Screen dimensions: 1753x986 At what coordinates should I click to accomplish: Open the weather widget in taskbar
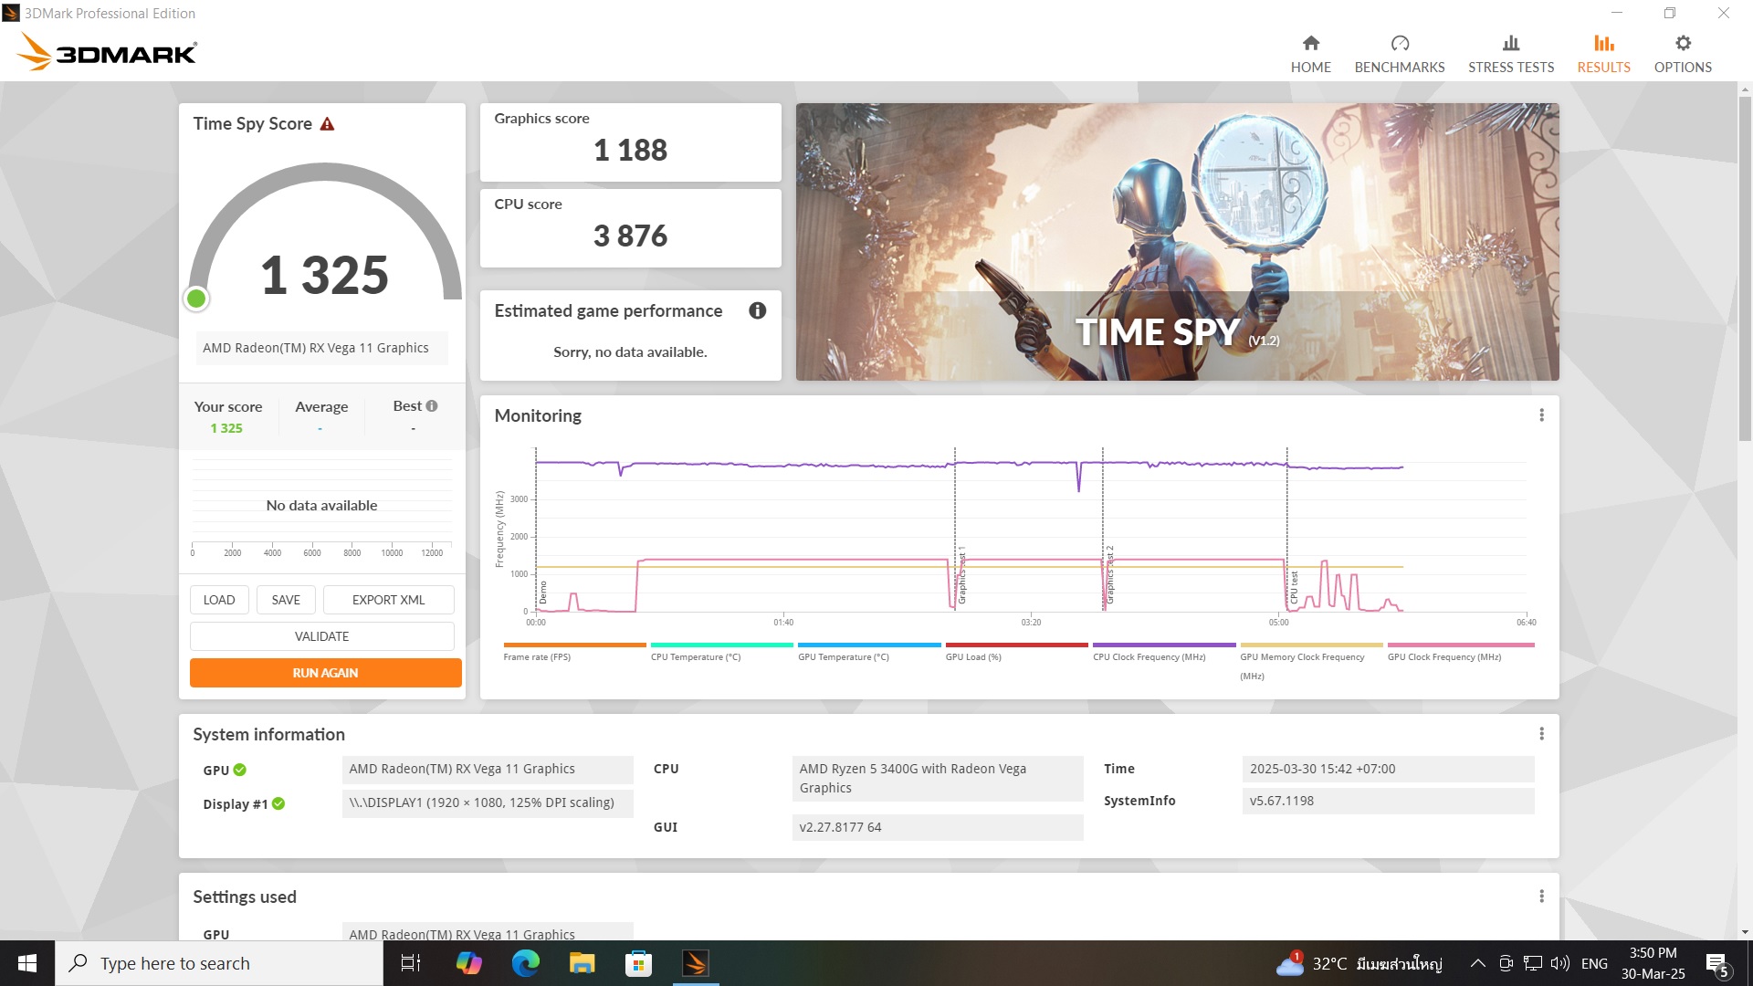1359,963
